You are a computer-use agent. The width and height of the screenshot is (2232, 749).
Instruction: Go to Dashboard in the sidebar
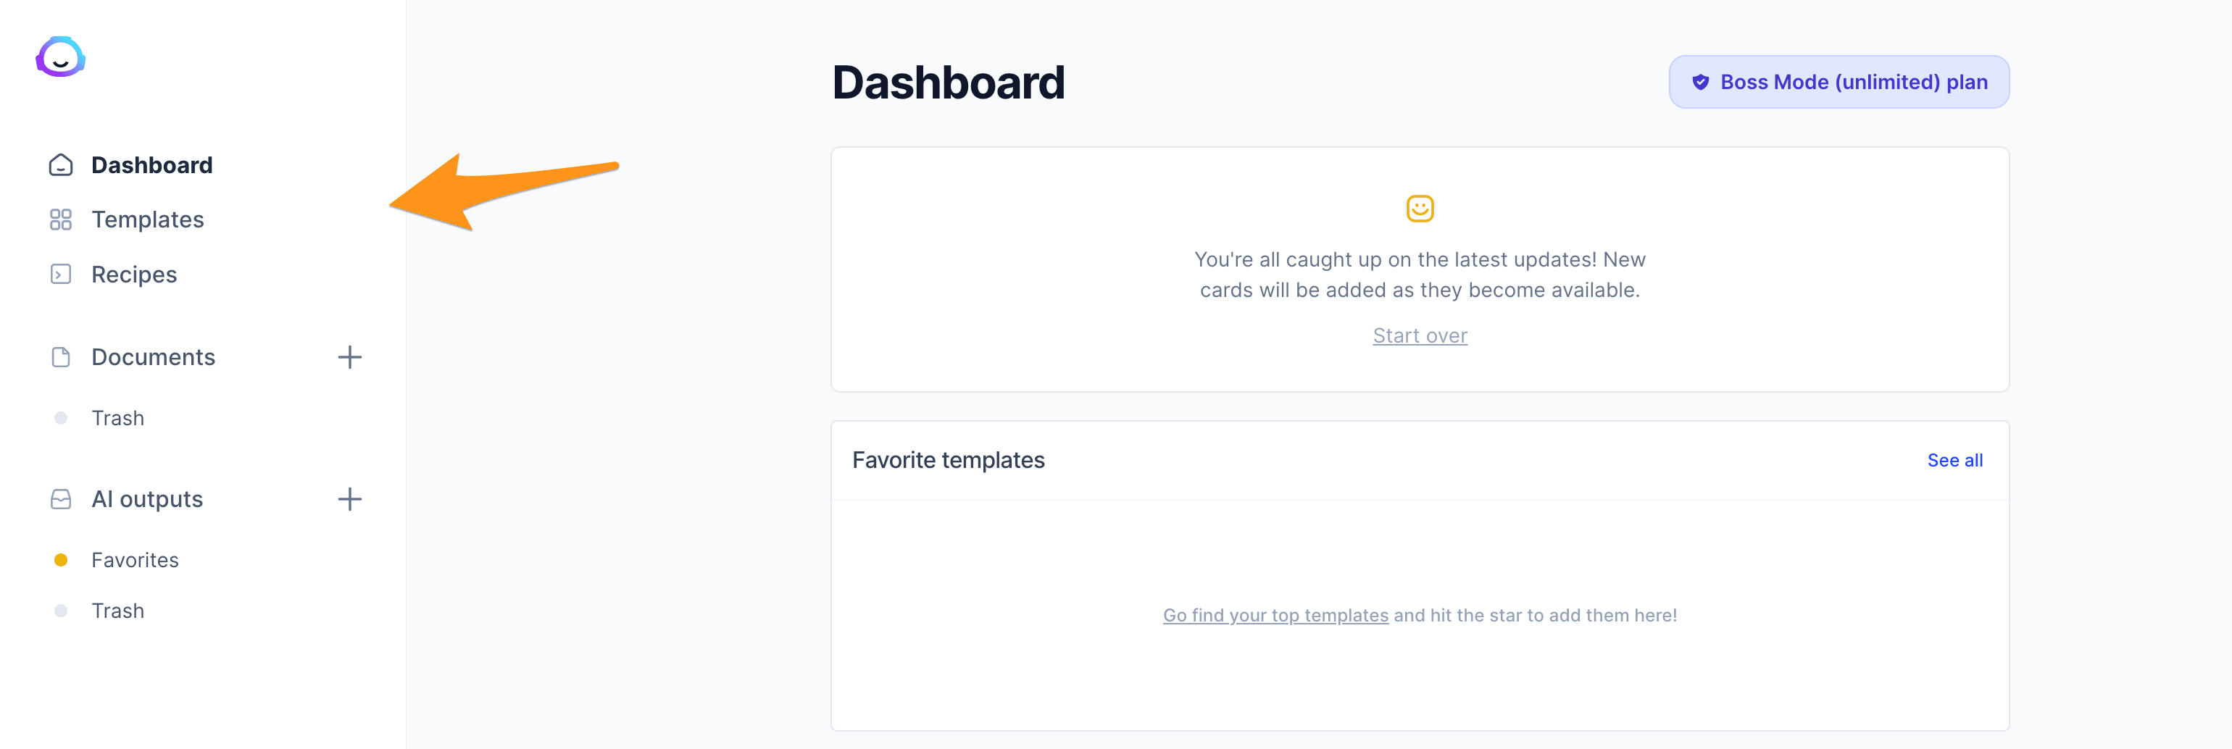(151, 164)
